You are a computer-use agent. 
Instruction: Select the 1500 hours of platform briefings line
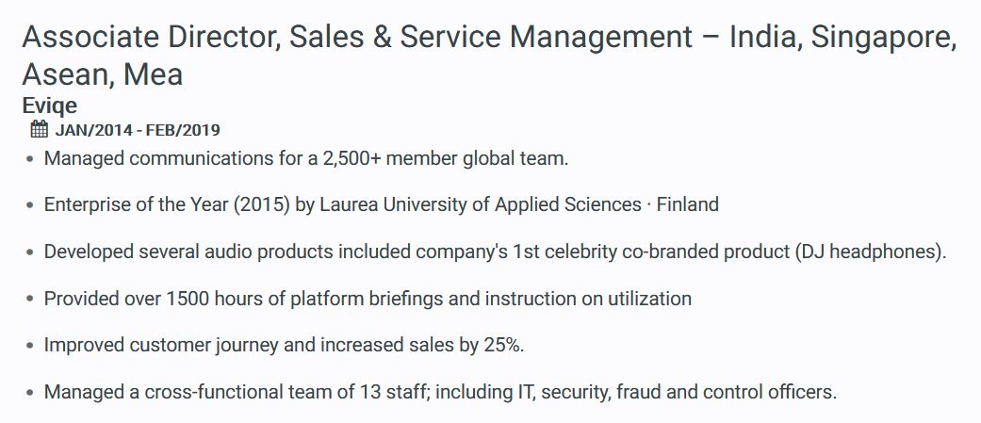(x=368, y=299)
